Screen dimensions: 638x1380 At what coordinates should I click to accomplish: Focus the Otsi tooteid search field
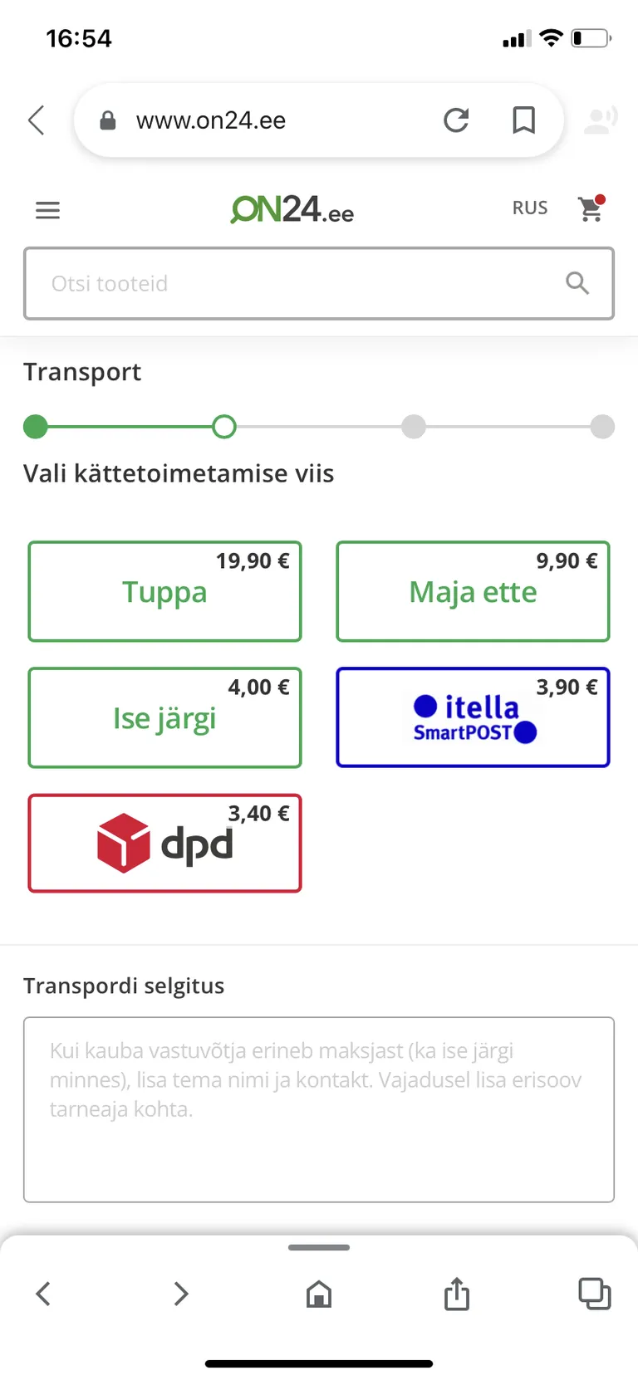(x=319, y=283)
